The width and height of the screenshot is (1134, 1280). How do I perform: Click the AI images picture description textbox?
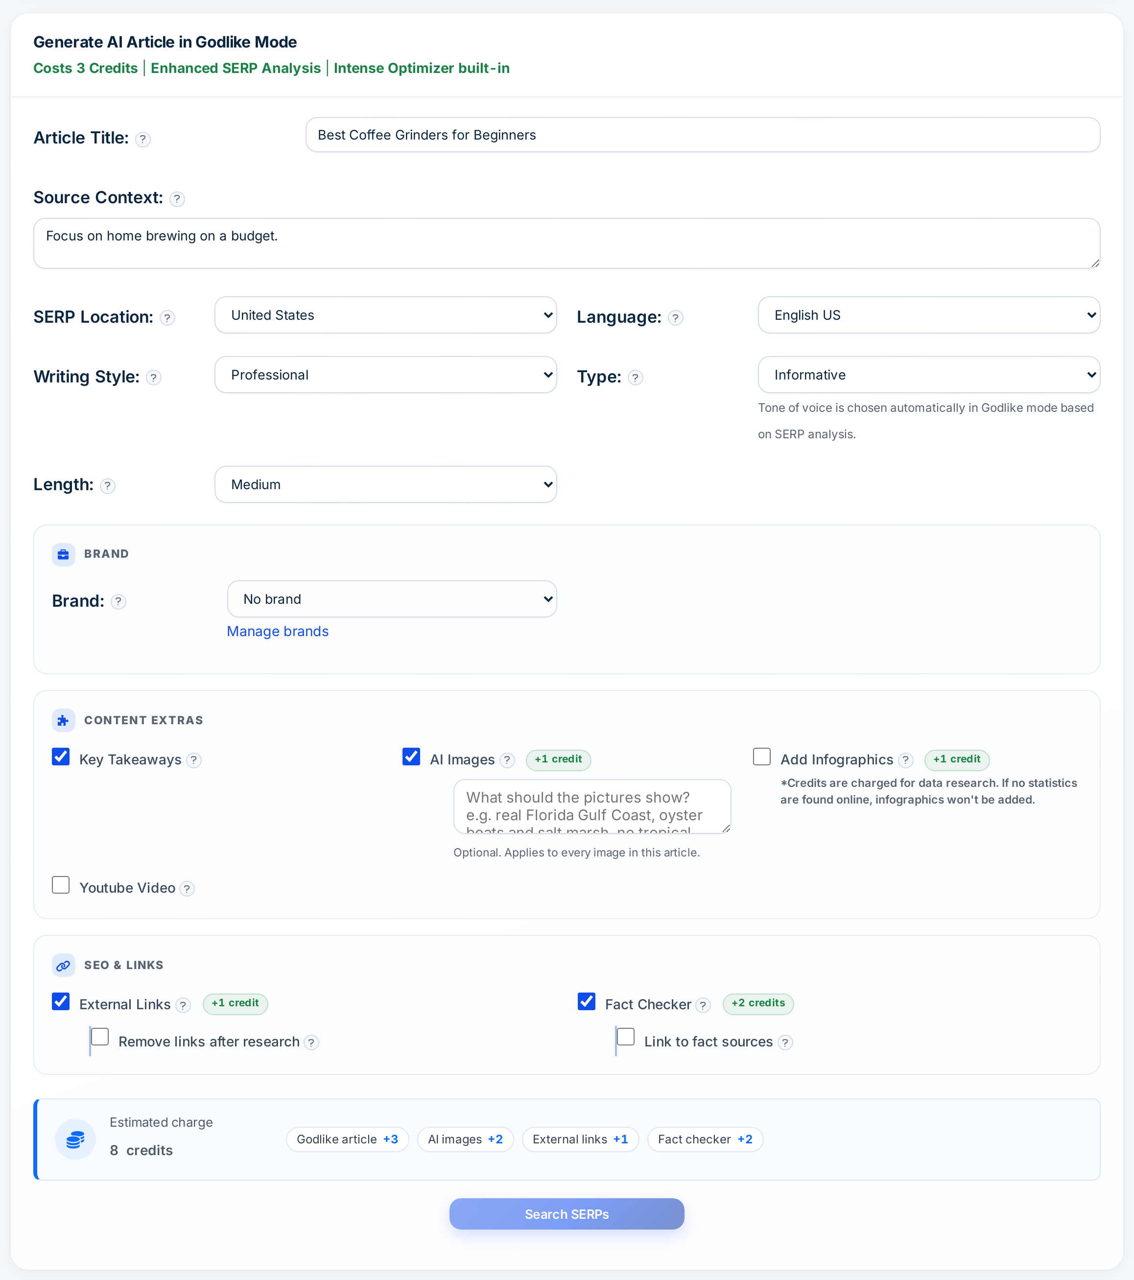(x=592, y=806)
